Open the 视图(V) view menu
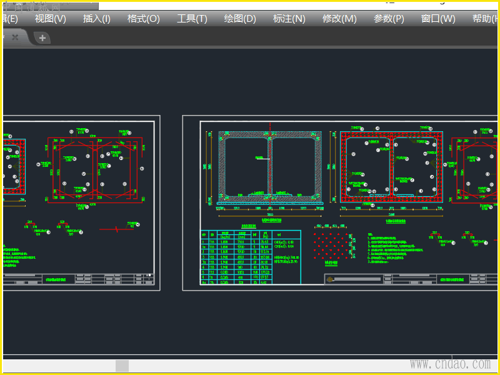The height and width of the screenshot is (375, 500). click(x=50, y=19)
